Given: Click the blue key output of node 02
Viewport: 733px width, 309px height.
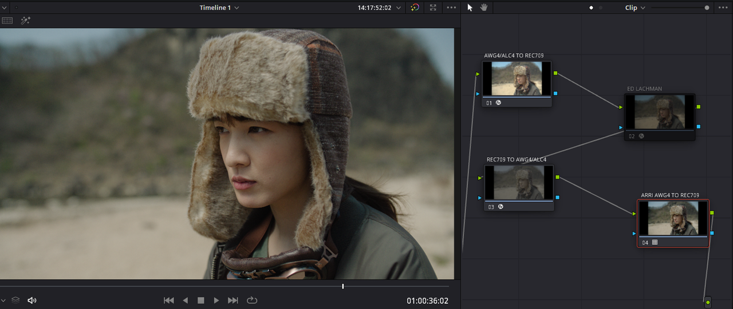Looking at the screenshot, I should 698,127.
